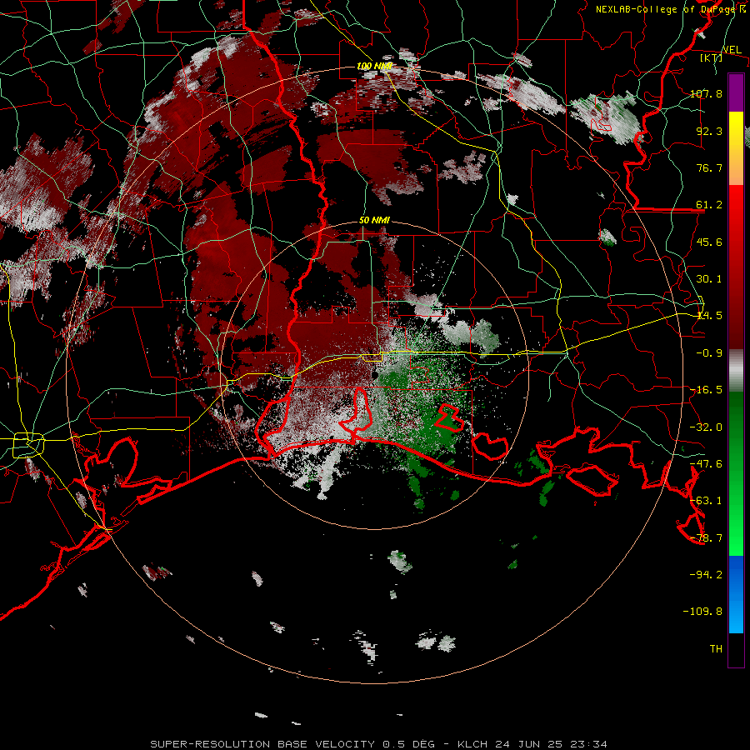
Task: Select the gray near-zero segment of the color bar
Action: pos(736,371)
